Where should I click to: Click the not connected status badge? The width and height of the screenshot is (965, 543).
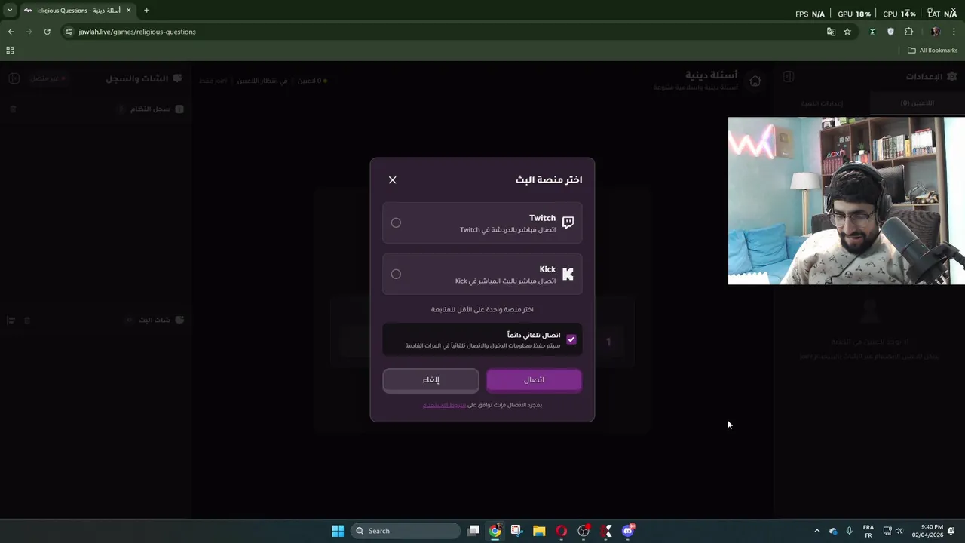click(x=48, y=78)
